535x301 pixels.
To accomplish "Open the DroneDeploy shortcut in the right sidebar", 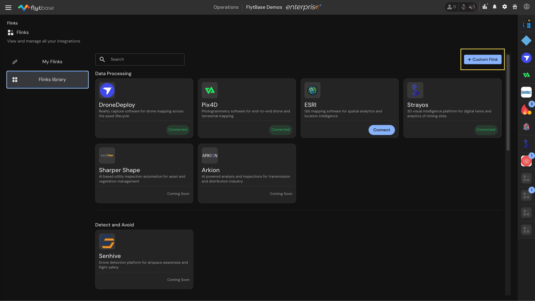I will [x=526, y=58].
